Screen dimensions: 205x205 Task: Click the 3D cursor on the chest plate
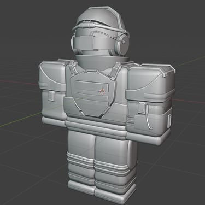pos(102,91)
